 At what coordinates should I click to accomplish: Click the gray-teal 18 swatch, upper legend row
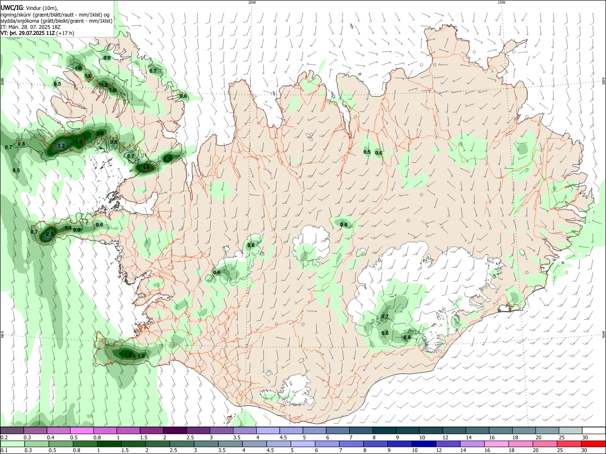coord(524,430)
